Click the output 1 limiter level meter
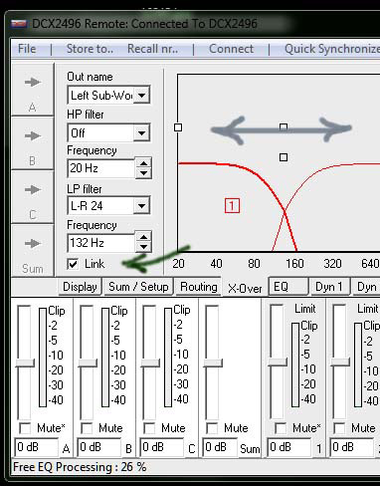Image resolution: width=380 pixels, height=486 pixels. (x=295, y=364)
